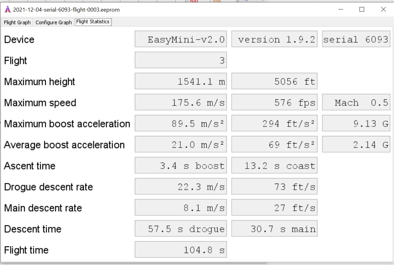Click the 57.5 s drogue descent field

coord(181,229)
